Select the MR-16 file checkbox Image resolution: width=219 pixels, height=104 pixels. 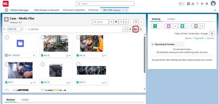(42, 64)
